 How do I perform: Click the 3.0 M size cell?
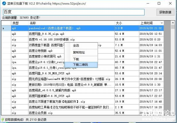coord(127,28)
